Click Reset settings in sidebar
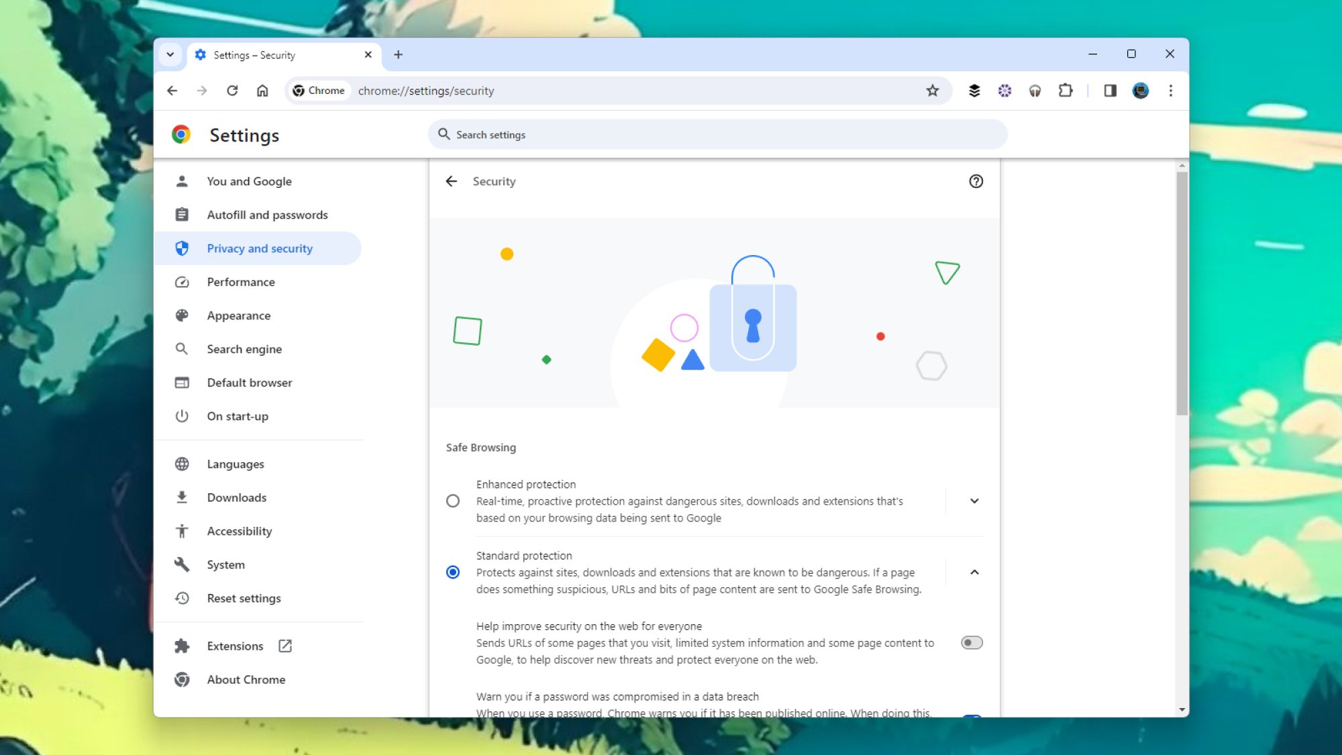The image size is (1342, 755). [244, 597]
